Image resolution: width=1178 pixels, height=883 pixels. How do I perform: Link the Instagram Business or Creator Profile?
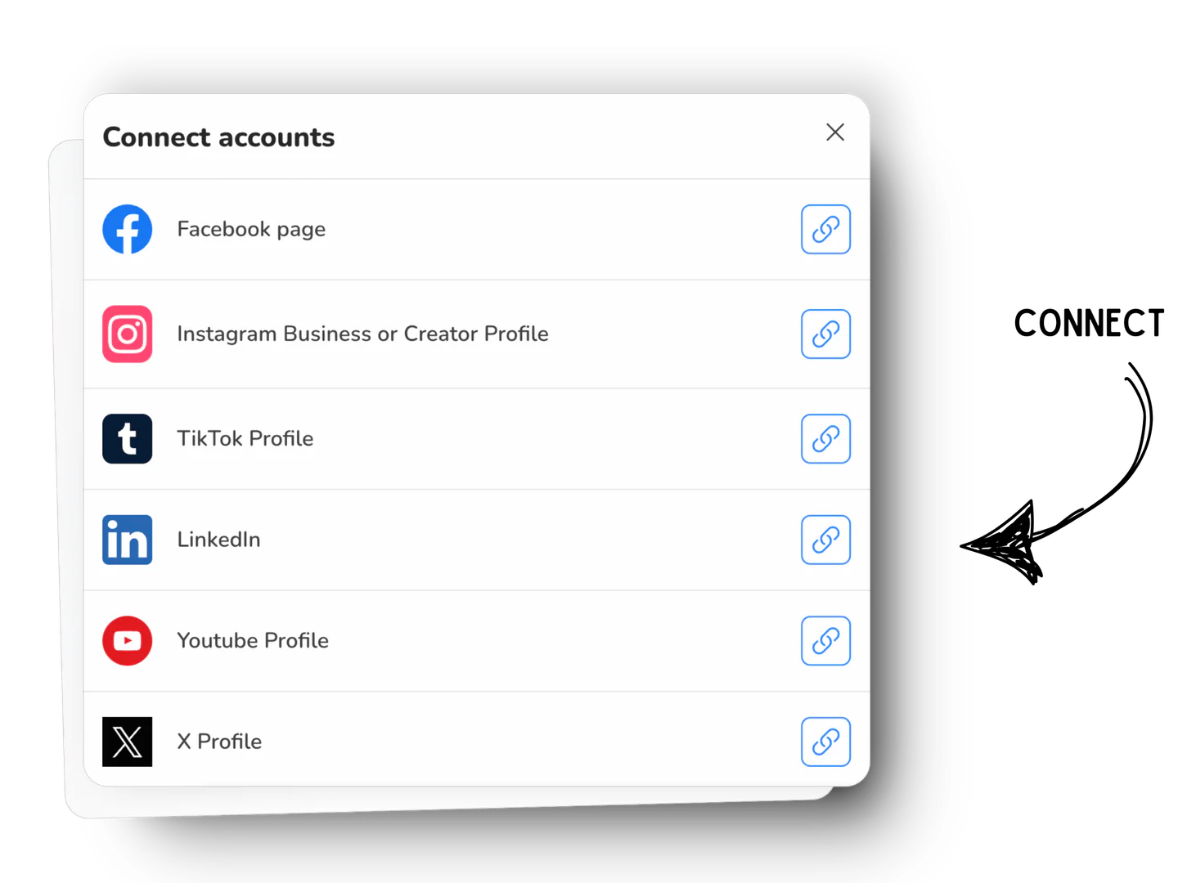click(825, 334)
